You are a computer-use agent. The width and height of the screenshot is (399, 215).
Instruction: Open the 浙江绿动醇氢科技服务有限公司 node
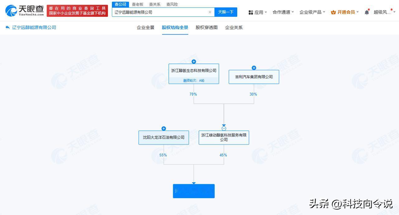coord(224,137)
